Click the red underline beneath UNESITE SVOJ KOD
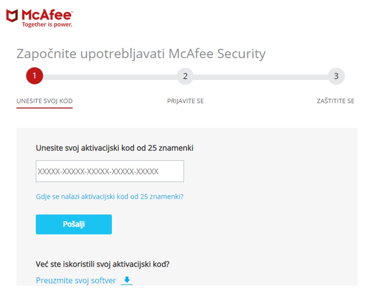The image size is (369, 291). tap(44, 108)
